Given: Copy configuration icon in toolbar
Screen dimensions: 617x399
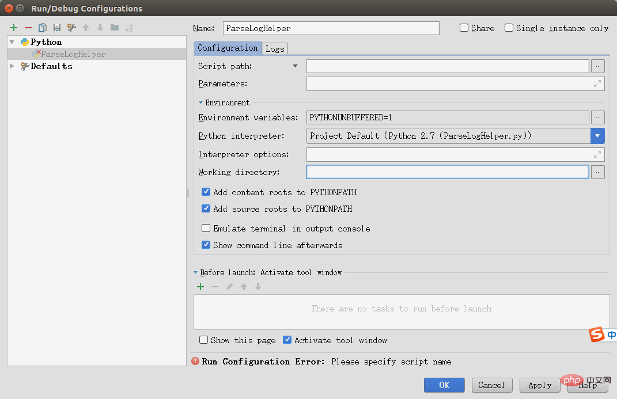Looking at the screenshot, I should 43,28.
